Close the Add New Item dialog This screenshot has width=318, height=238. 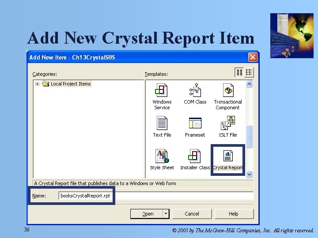[x=253, y=57]
